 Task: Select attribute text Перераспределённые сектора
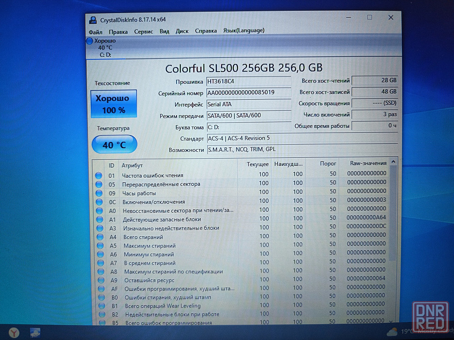[161, 184]
